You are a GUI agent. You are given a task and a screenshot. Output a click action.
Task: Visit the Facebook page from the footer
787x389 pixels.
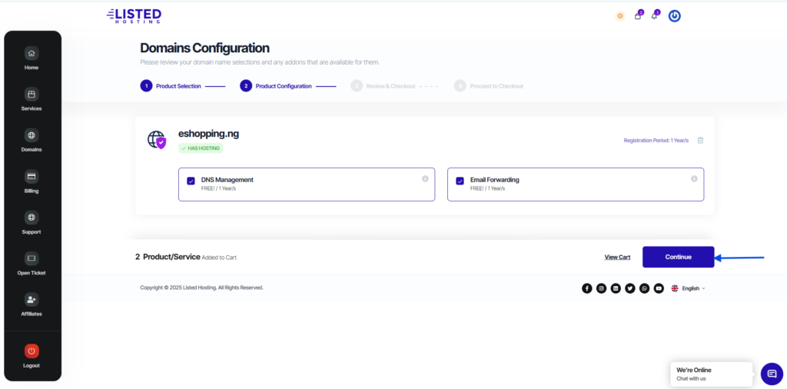[x=587, y=288]
